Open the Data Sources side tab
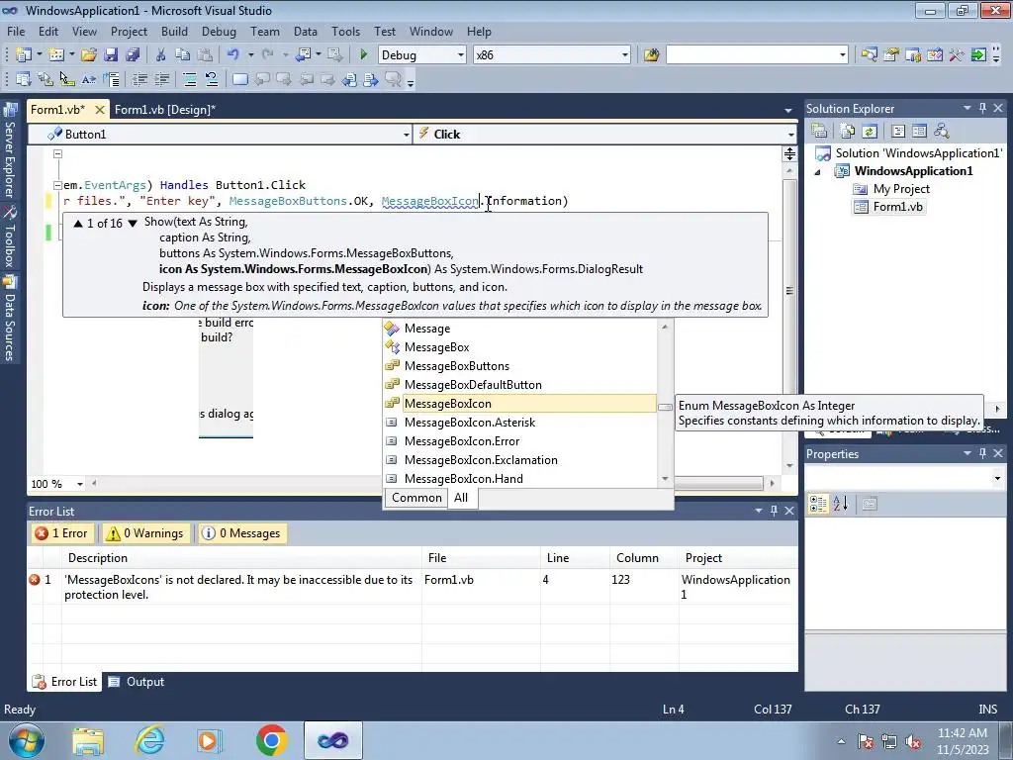This screenshot has height=760, width=1013. pyautogui.click(x=10, y=319)
